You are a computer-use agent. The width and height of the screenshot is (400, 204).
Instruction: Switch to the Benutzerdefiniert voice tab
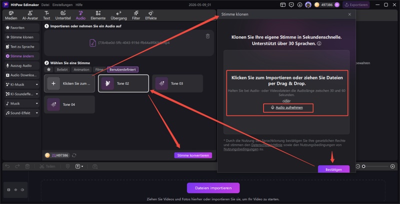pyautogui.click(x=122, y=69)
